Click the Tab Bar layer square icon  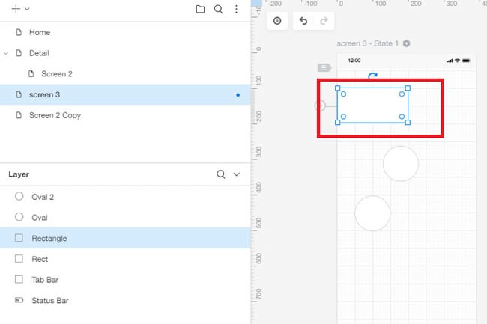pos(19,279)
